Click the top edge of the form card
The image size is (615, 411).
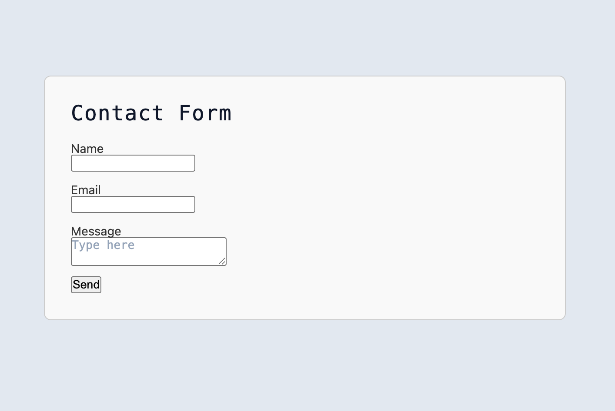coord(304,76)
